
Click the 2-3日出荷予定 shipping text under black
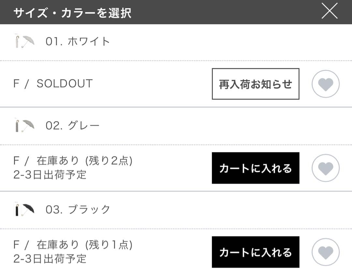pos(50,259)
